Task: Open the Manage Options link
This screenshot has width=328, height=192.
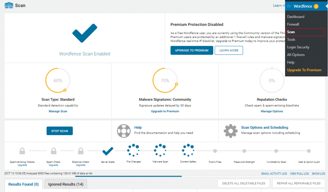Action: coord(272,111)
